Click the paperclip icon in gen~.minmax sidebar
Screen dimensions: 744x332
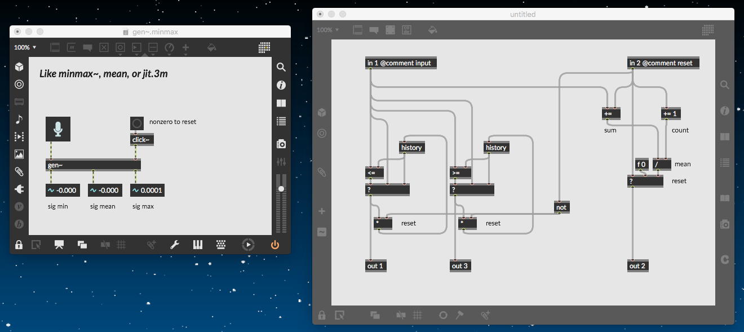(x=19, y=171)
